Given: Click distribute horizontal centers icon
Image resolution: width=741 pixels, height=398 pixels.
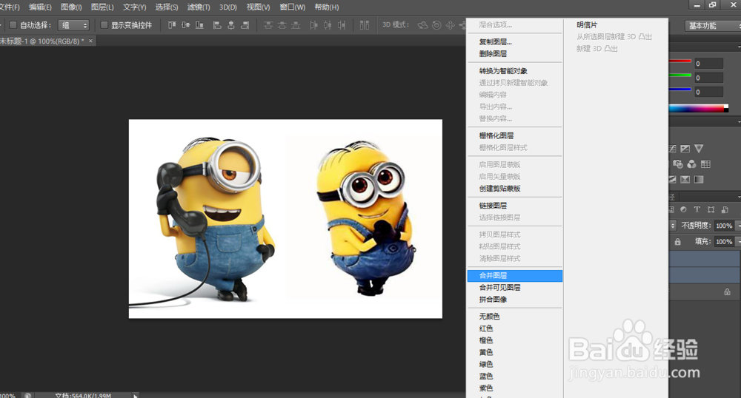Looking at the screenshot, I should [328, 25].
